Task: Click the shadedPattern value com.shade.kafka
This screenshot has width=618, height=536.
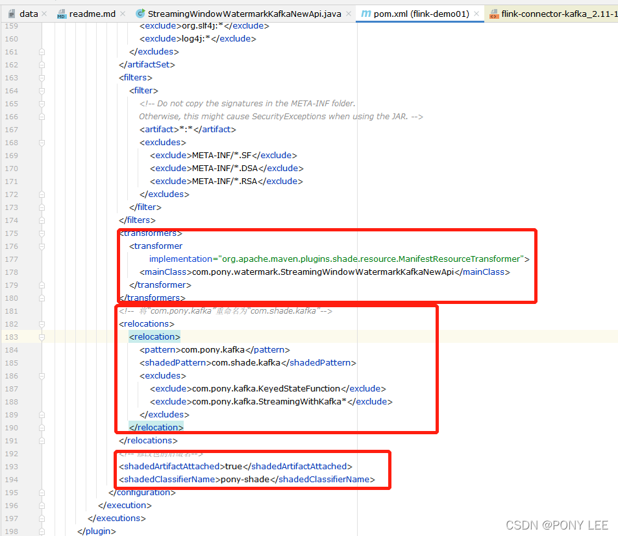Action: [x=246, y=363]
